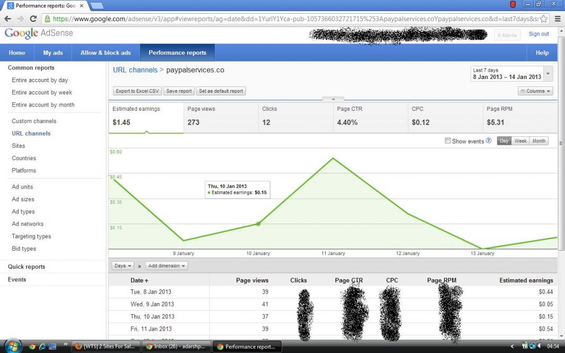The image size is (565, 353).
Task: Open the Countries report in sidebar
Action: point(24,158)
